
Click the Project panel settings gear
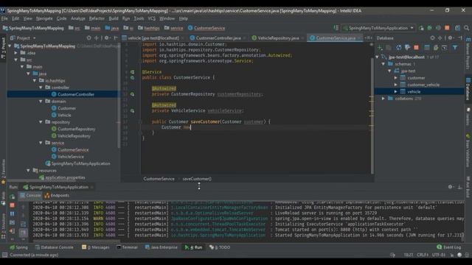tap(106, 38)
